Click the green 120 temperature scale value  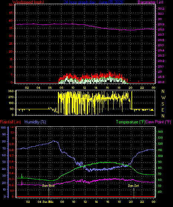160,144
